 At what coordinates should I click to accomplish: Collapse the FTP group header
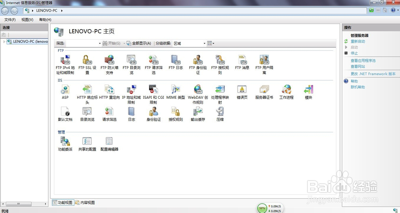(x=61, y=50)
